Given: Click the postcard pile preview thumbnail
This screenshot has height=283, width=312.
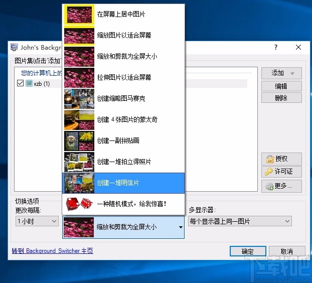Looking at the screenshot, I should click(79, 183).
